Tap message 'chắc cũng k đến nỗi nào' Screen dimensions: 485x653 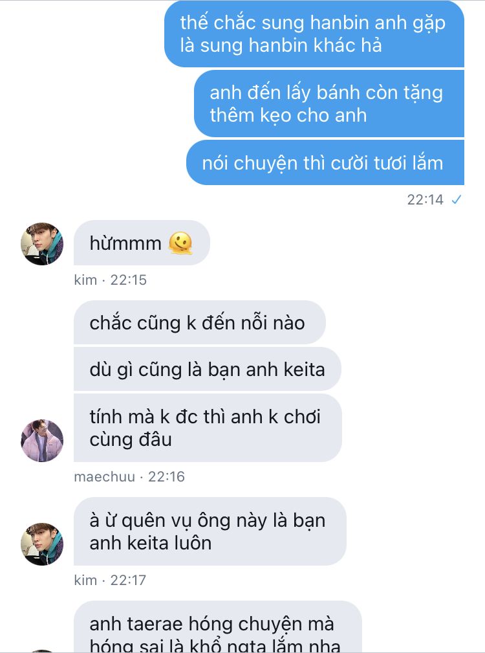pyautogui.click(x=200, y=323)
